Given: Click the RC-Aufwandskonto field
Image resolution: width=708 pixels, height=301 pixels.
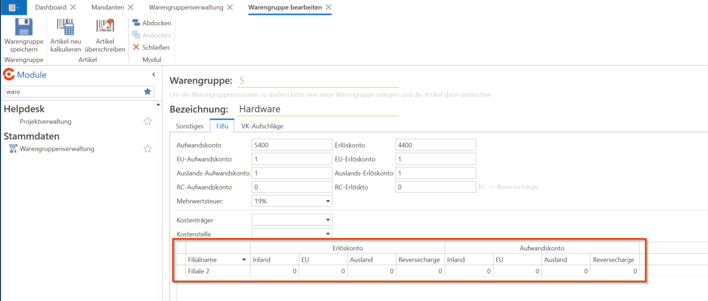Looking at the screenshot, I should (x=292, y=187).
